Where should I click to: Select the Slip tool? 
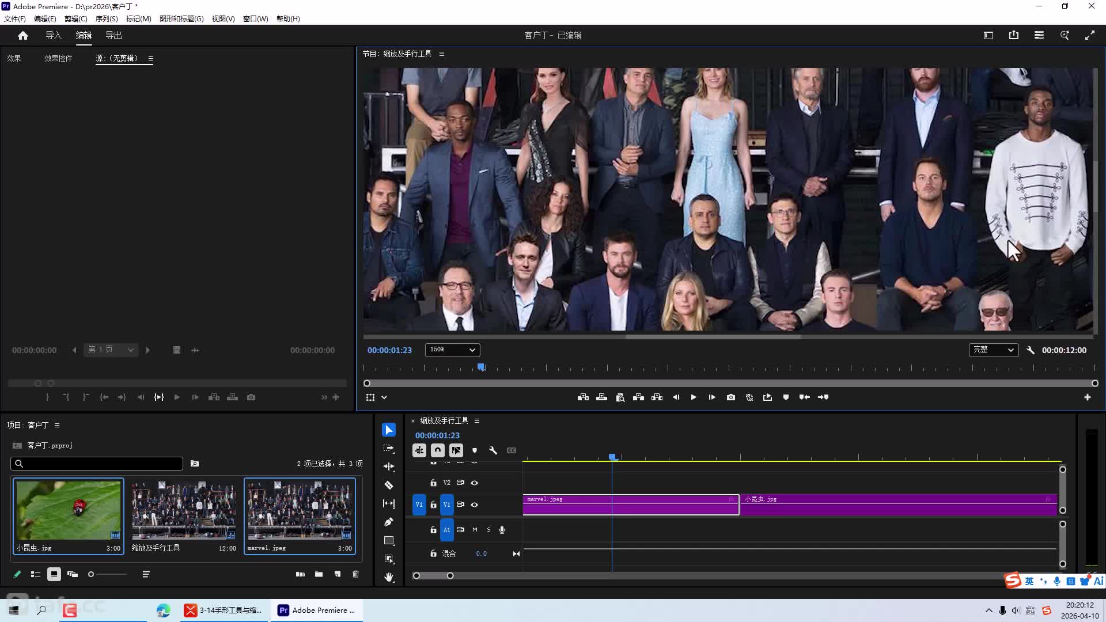click(x=389, y=503)
